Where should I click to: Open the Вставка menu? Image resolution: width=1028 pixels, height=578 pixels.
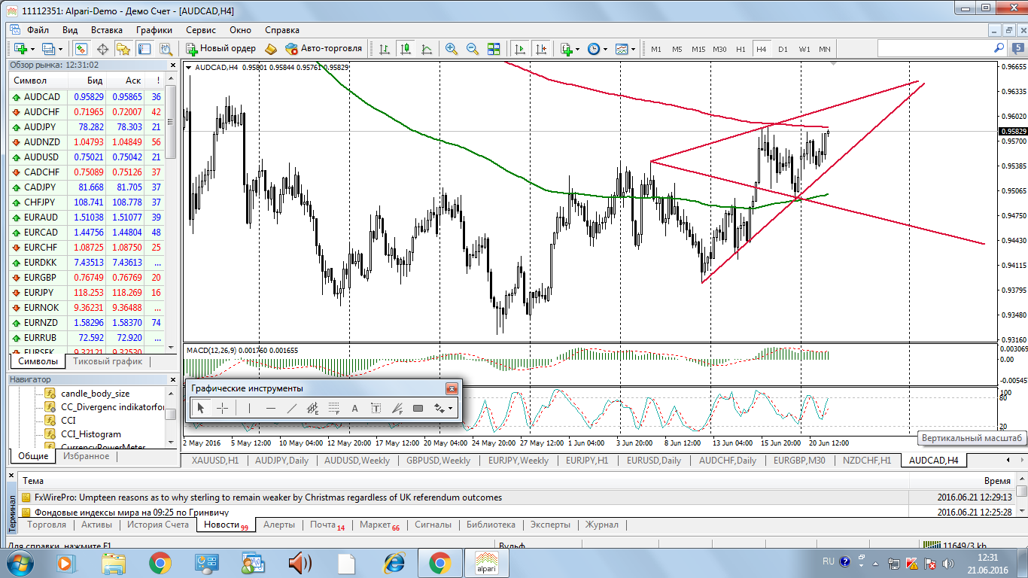tap(107, 30)
